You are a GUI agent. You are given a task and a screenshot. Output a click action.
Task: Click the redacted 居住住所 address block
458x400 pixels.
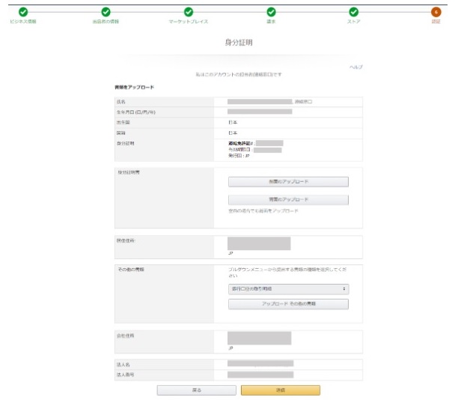tap(259, 243)
